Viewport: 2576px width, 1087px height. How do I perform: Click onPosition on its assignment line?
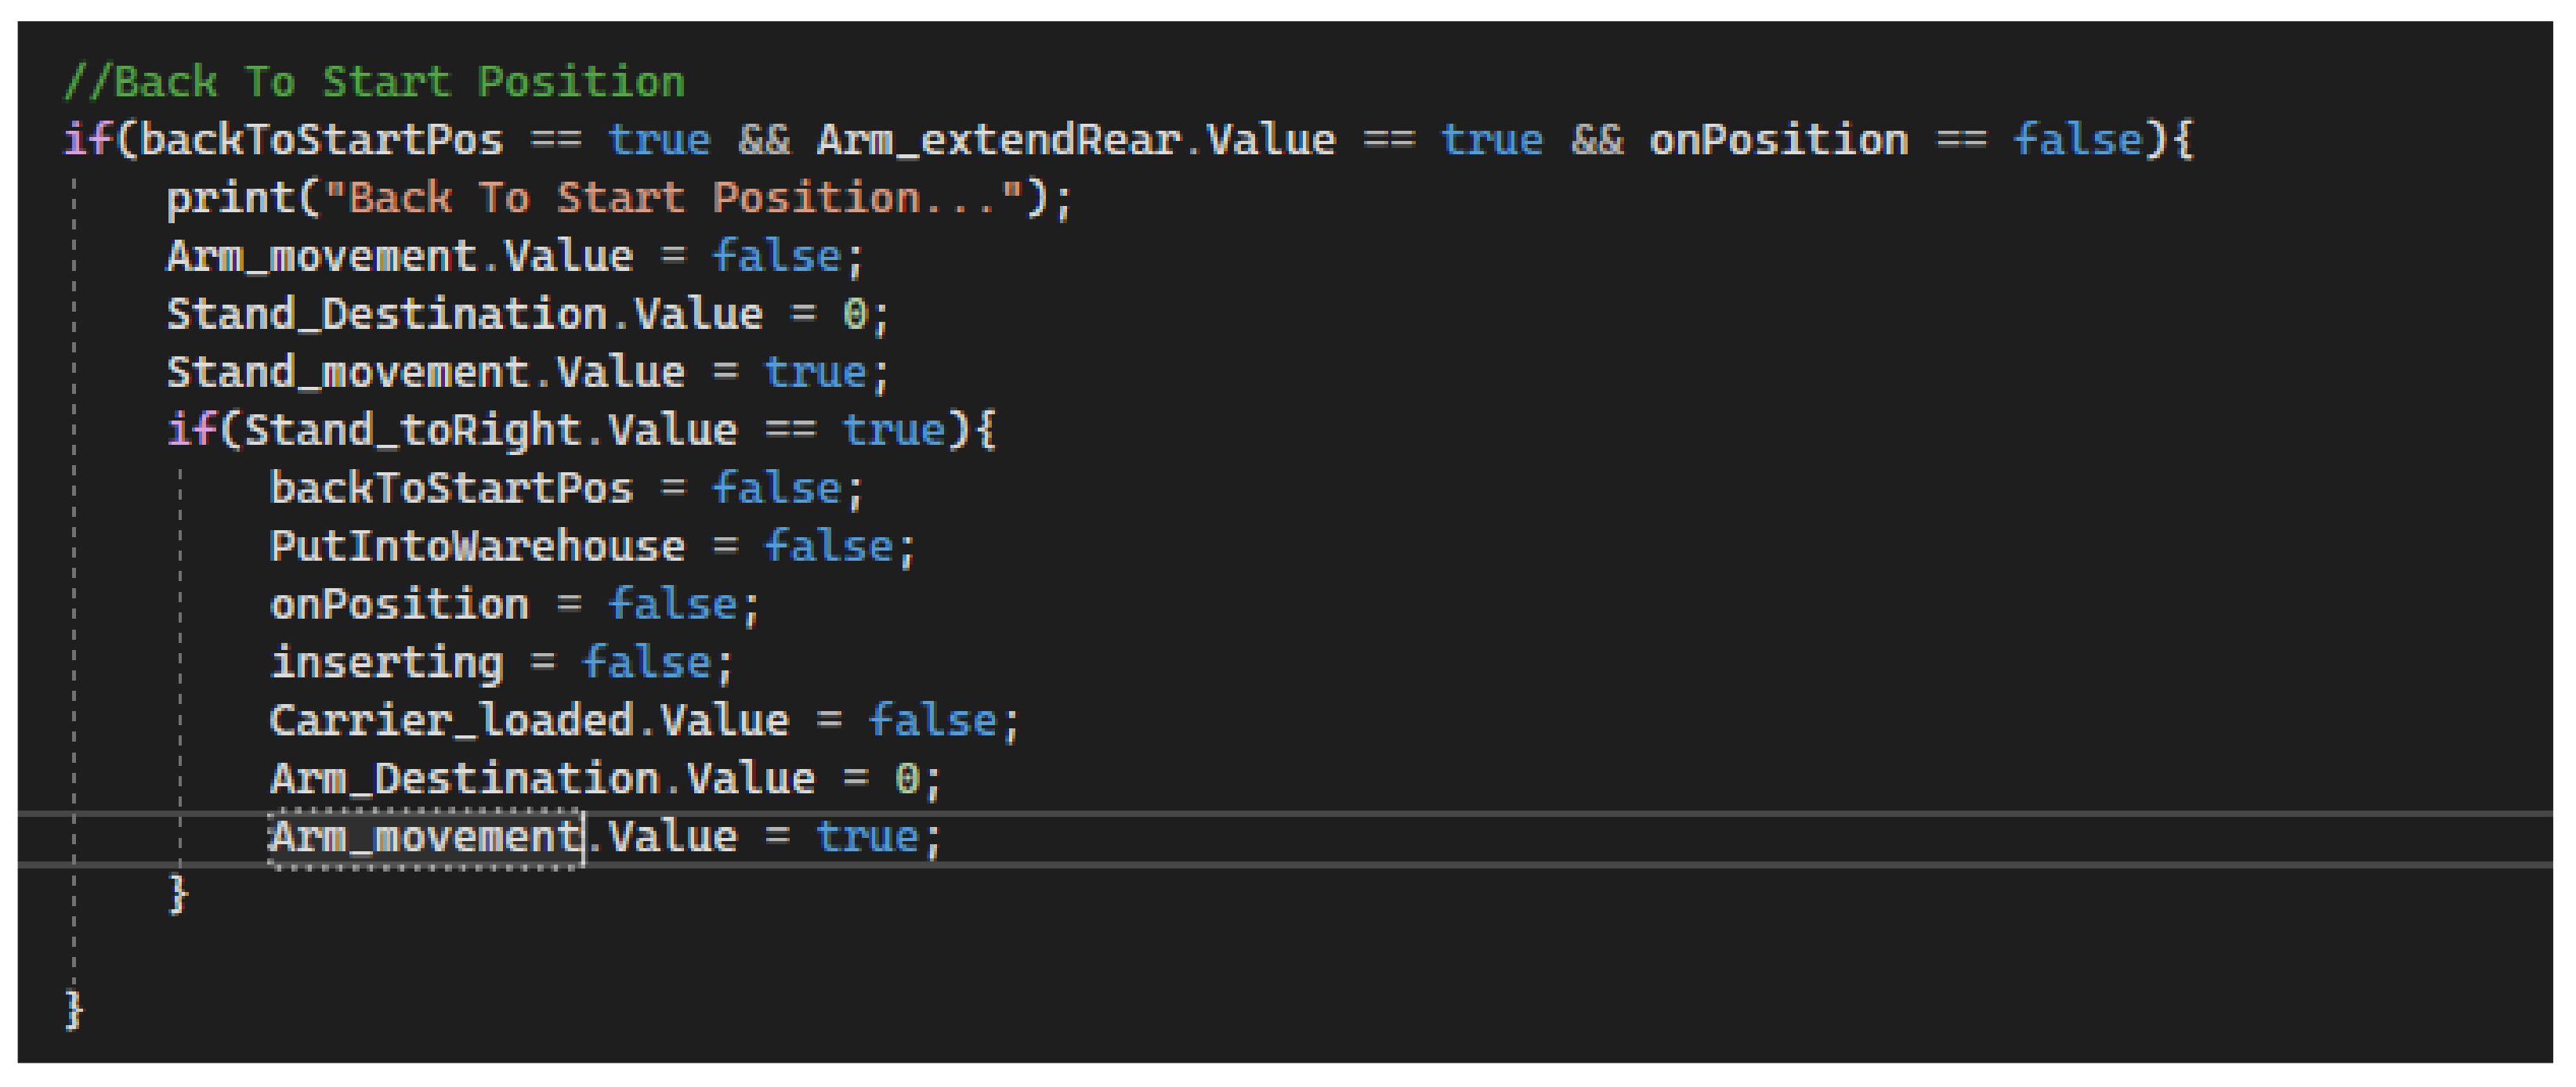click(399, 604)
